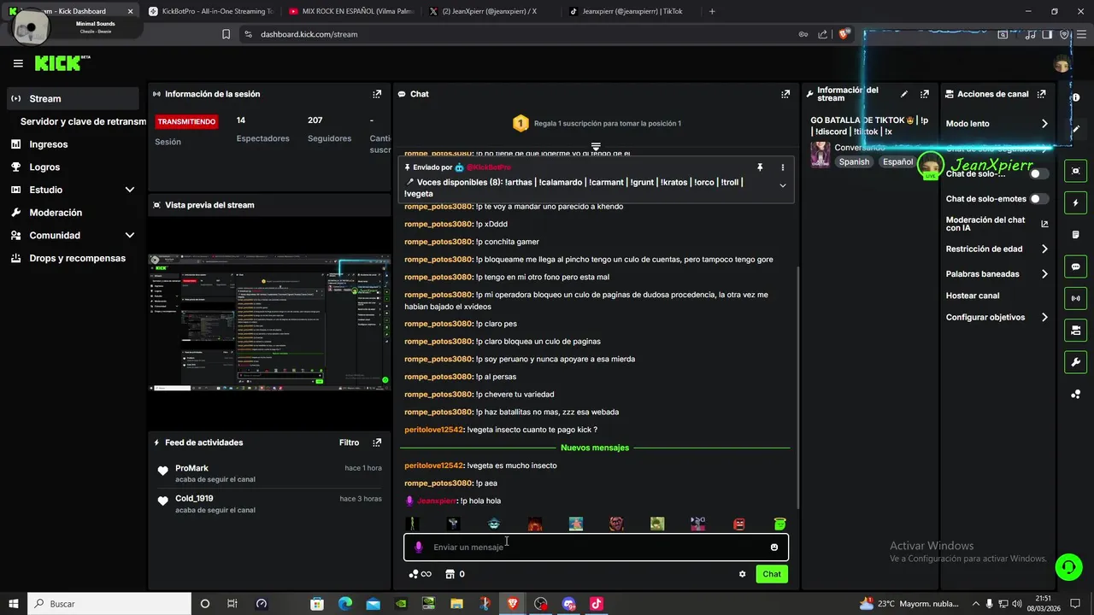This screenshot has width=1094, height=615.
Task: Toggle the chat bubble widget in the right sidebar
Action: [x=1075, y=266]
